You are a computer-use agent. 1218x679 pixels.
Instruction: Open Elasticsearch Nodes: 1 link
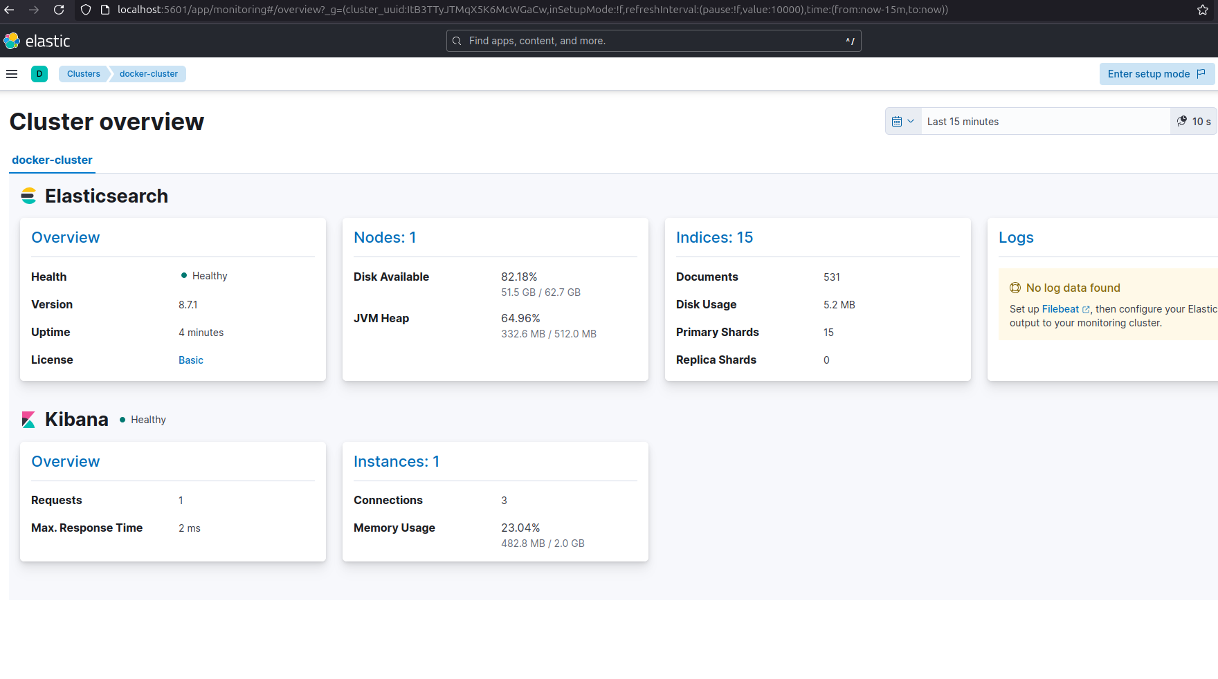pyautogui.click(x=385, y=237)
